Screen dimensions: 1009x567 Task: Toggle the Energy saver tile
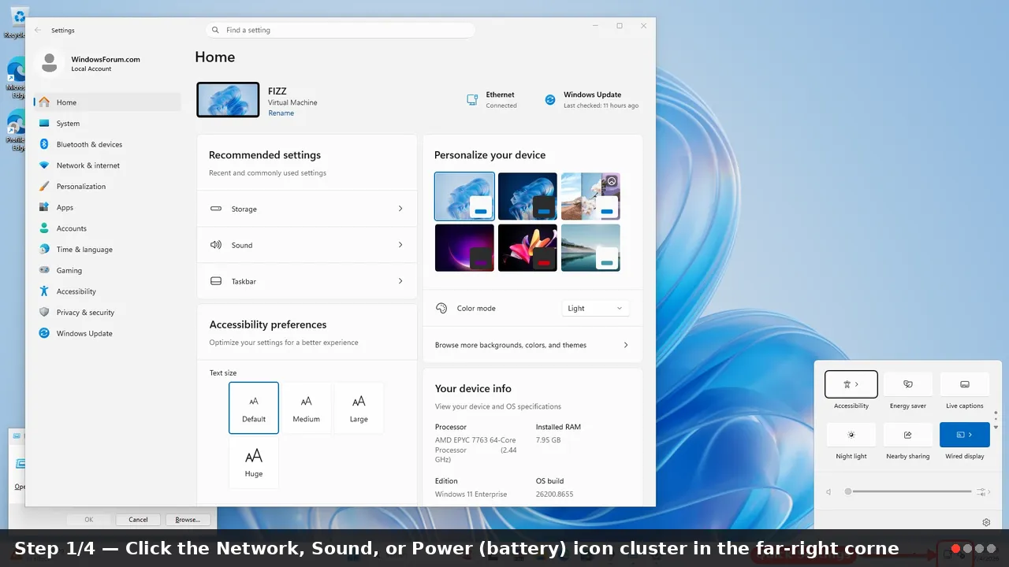(x=908, y=384)
